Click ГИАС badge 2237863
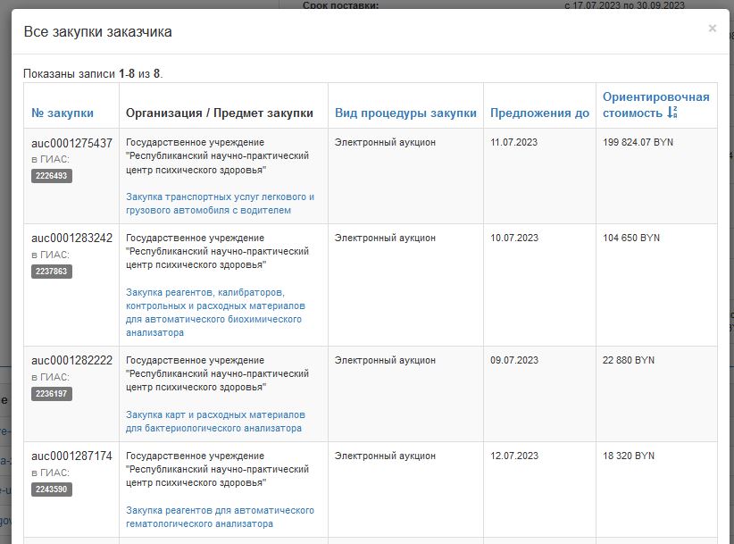Screen dimensions: 734x544 (x=52, y=272)
